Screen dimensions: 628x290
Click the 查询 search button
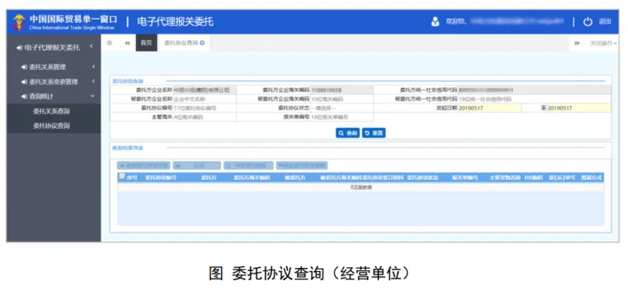[348, 133]
